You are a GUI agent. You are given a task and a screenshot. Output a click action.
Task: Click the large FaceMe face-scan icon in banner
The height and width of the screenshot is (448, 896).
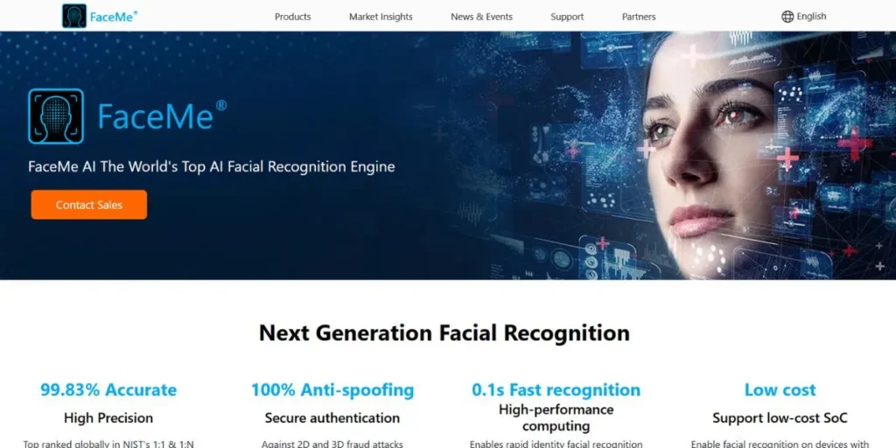56,116
